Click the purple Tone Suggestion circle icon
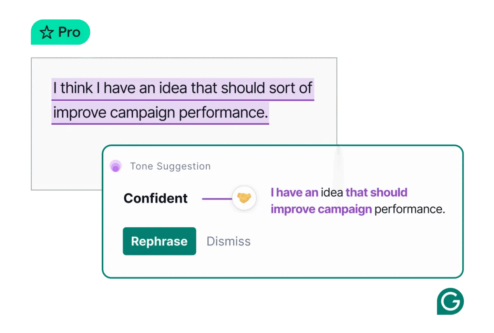Viewport: 494px width, 333px height. coord(116,166)
